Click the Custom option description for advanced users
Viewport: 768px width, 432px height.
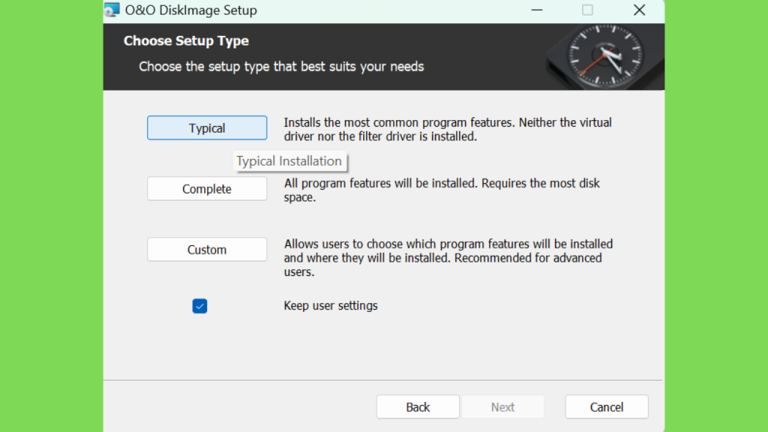pos(448,258)
